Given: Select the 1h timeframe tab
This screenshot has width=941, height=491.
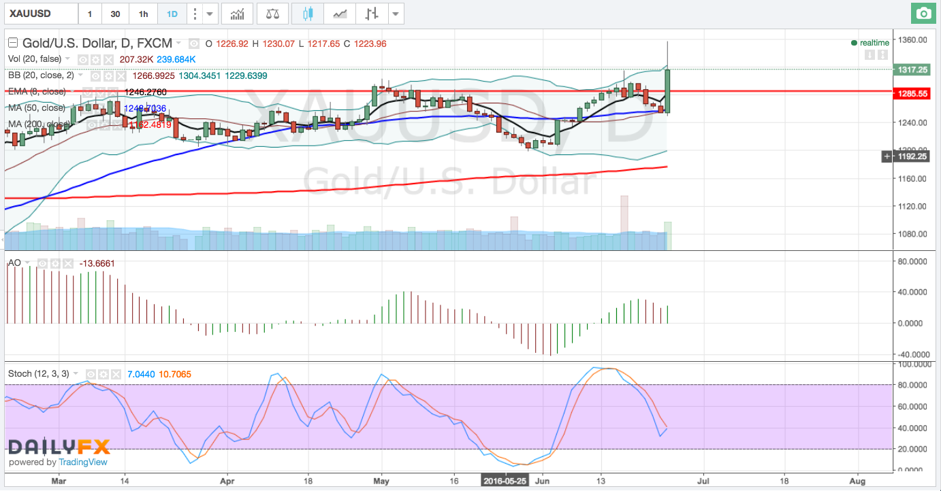Looking at the screenshot, I should click(143, 14).
